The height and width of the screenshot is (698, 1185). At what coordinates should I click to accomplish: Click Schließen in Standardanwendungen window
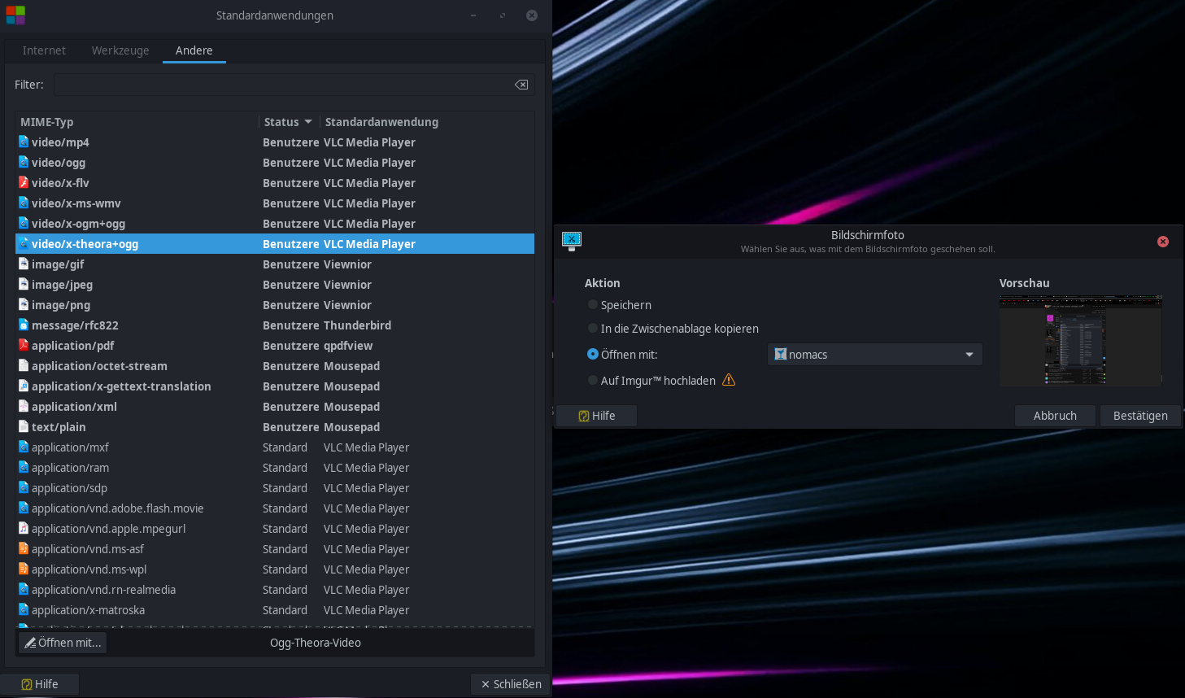coord(511,684)
